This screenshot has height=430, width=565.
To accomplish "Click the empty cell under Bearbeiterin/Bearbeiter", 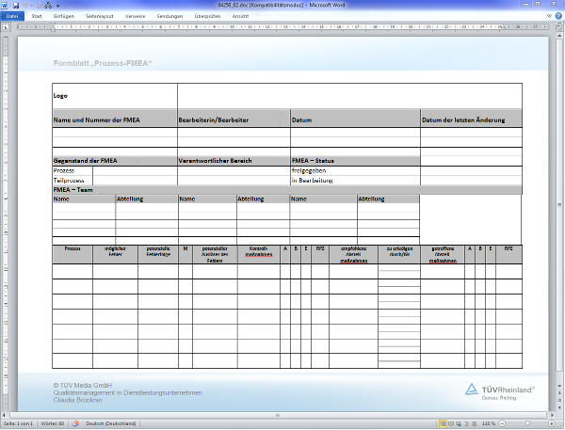I will tap(234, 133).
